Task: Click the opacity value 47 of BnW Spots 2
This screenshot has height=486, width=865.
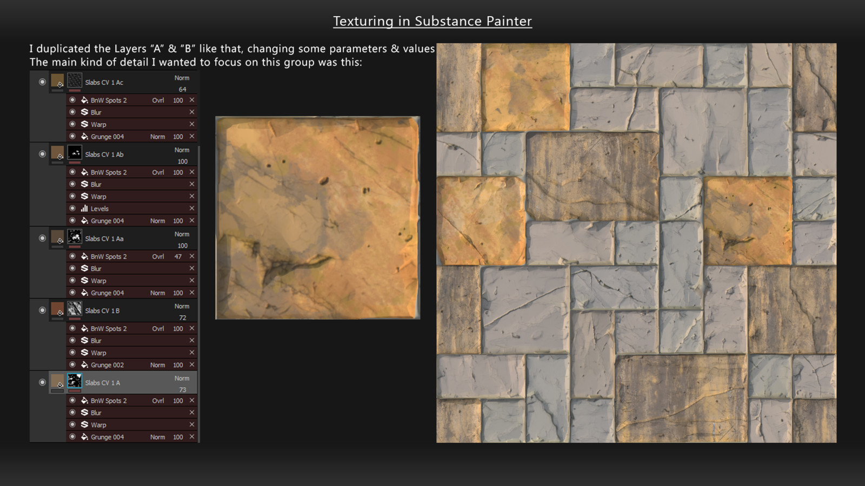Action: 178,256
